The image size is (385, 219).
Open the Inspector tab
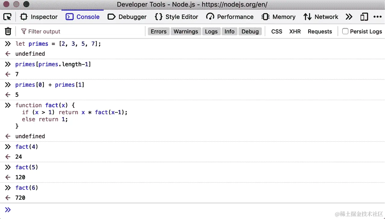[x=39, y=17]
